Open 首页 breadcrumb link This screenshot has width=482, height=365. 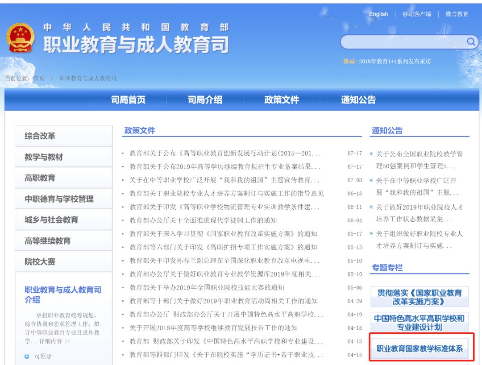tap(39, 78)
